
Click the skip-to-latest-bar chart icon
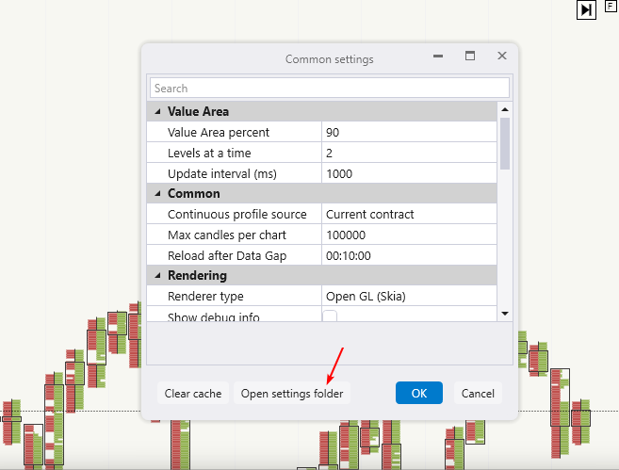point(586,9)
